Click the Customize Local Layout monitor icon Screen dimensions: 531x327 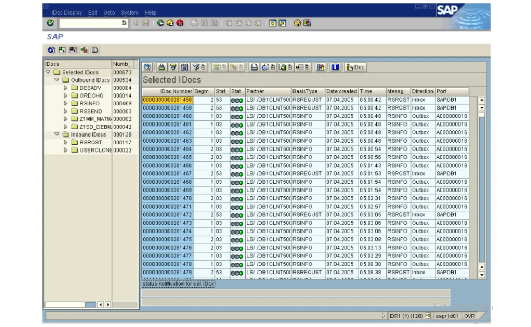click(307, 23)
